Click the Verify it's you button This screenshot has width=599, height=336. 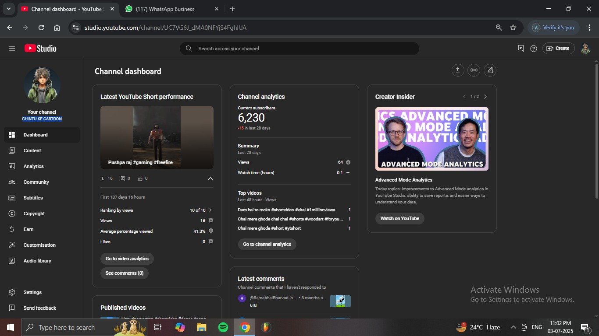tap(554, 28)
